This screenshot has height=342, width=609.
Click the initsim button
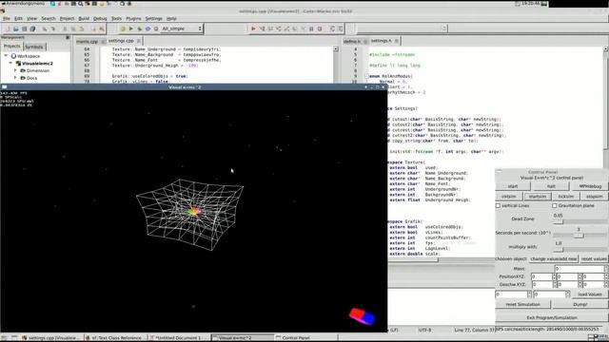(x=508, y=197)
